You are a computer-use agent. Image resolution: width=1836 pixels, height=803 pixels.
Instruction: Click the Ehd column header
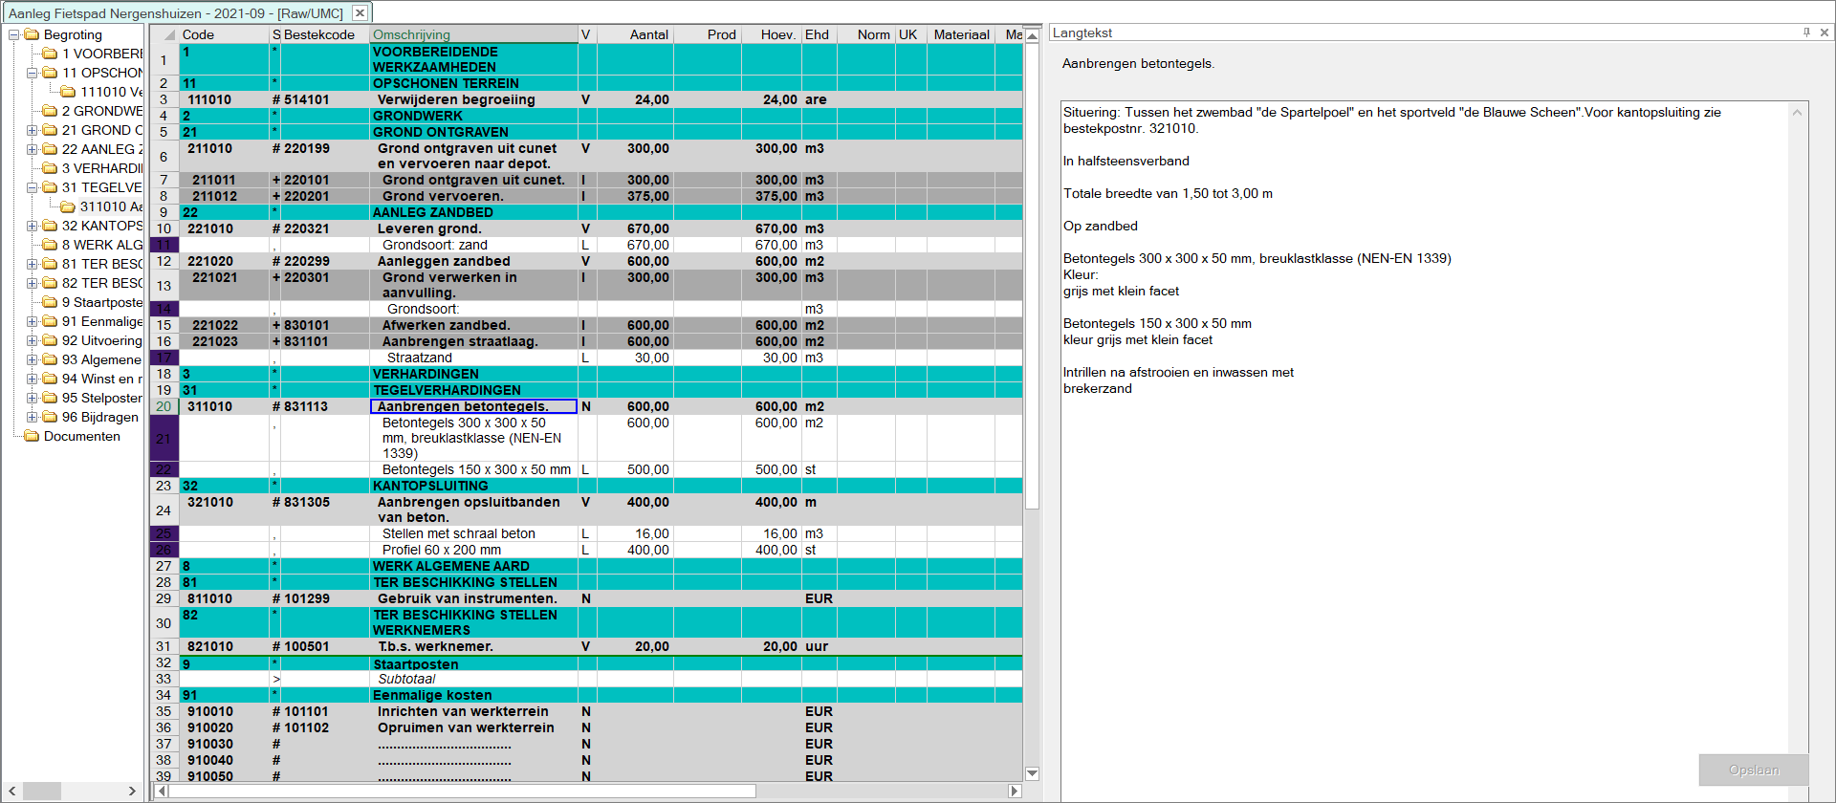pyautogui.click(x=820, y=34)
